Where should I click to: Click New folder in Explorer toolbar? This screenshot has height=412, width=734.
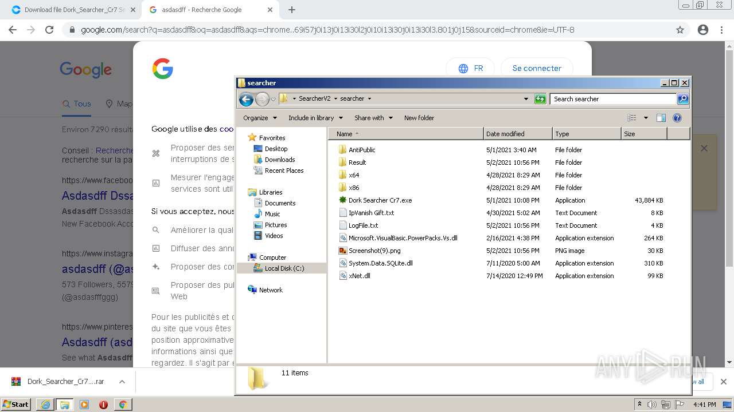[x=419, y=118]
